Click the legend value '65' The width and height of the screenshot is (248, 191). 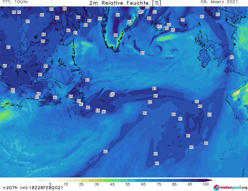(x=143, y=184)
